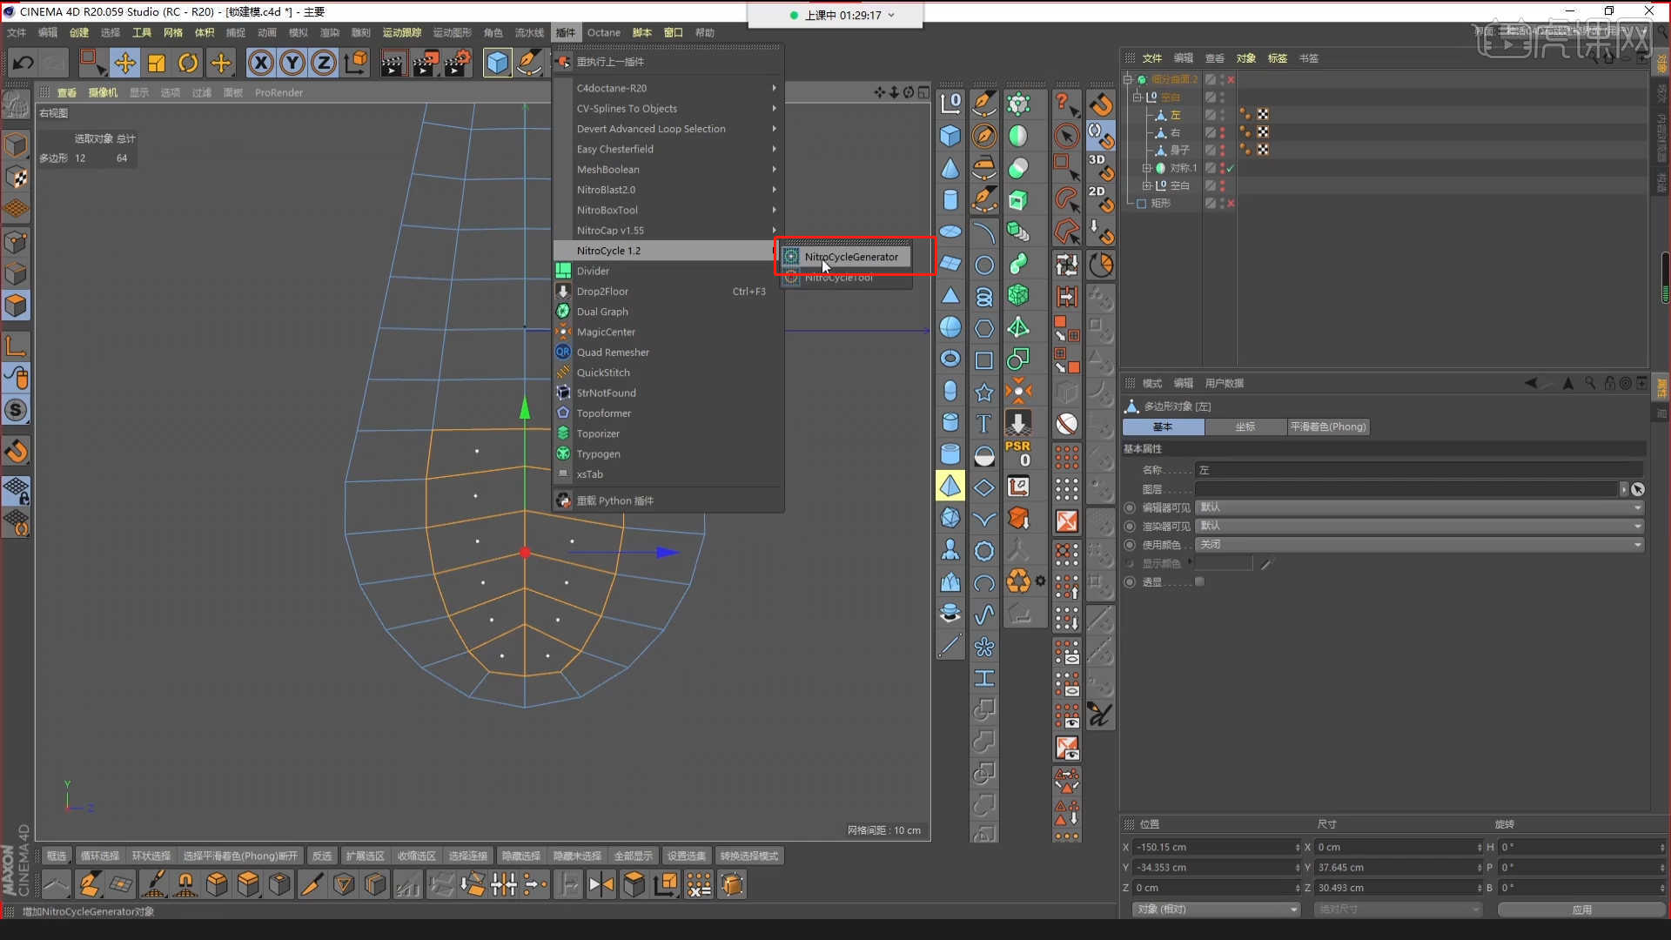Open the 使用颜色 dropdown
Viewport: 1671px width, 940px height.
[1419, 544]
